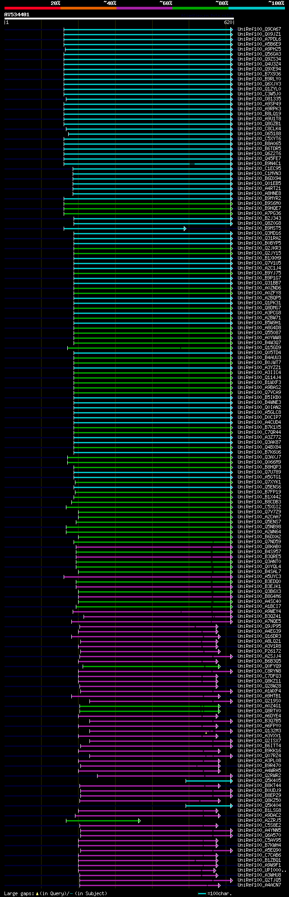Viewport: 289px width, 897px height.
Task: Click the UniRef100_Q9JP95 entry
Action: (259, 626)
